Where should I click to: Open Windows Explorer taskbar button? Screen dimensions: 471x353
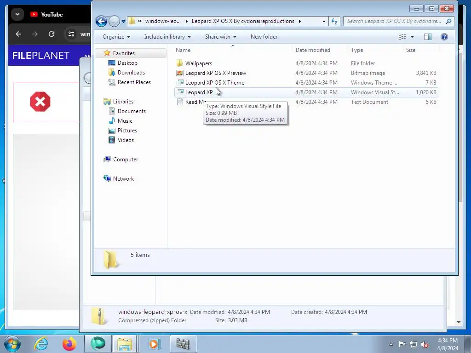[x=125, y=344]
